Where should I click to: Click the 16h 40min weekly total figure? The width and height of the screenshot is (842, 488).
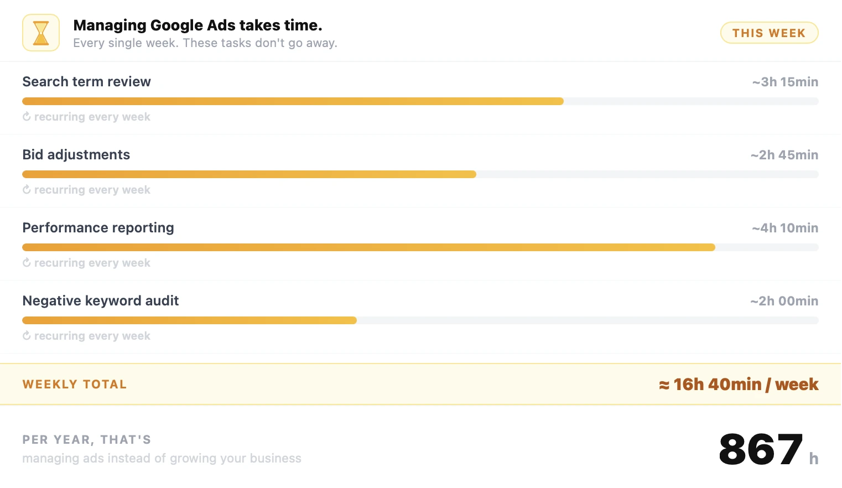pyautogui.click(x=738, y=383)
